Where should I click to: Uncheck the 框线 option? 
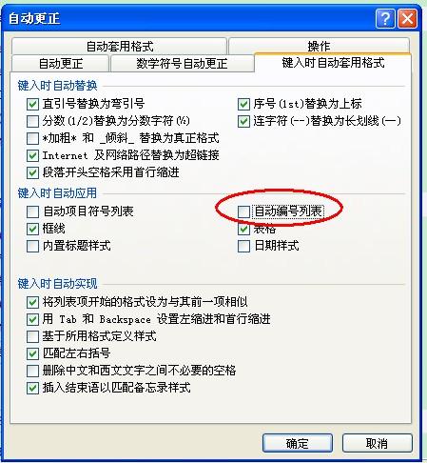pyautogui.click(x=32, y=229)
